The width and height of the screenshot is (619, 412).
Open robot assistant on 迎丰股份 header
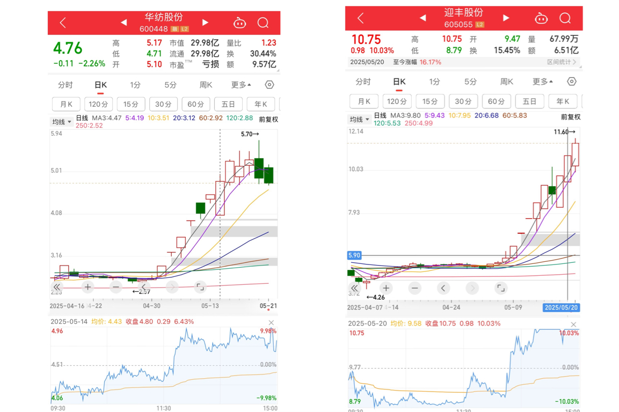point(541,18)
